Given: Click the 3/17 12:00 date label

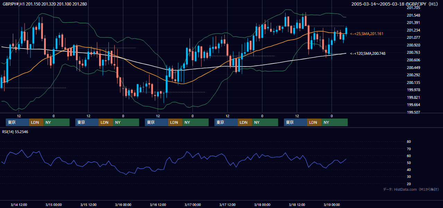Looking at the screenshot, I should [x=227, y=205].
